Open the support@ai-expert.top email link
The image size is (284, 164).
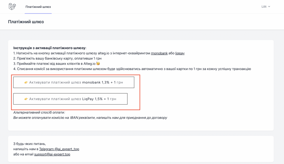pos(52,154)
